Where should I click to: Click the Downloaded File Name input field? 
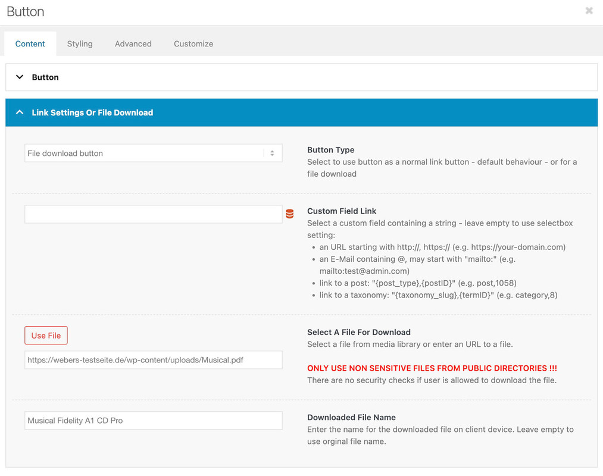pyautogui.click(x=154, y=421)
